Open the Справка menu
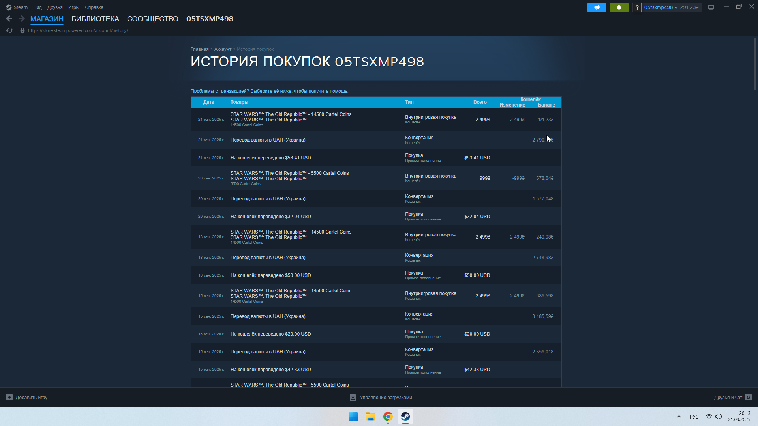 click(x=94, y=7)
